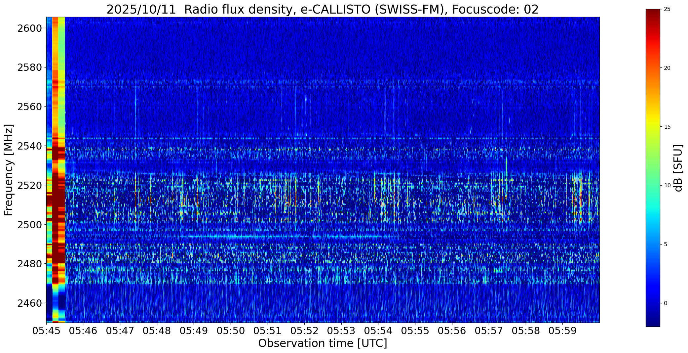Click the 05:57 time tick label
Screen dimensions: 688x353
(489, 331)
